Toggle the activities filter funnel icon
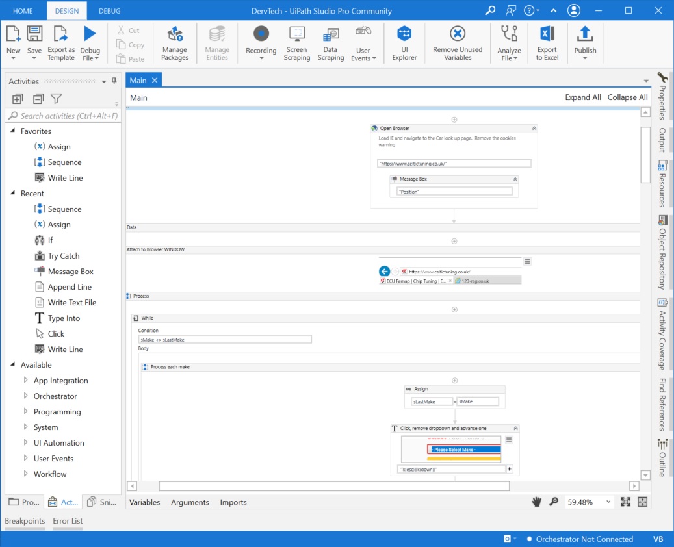674x547 pixels. click(x=57, y=99)
